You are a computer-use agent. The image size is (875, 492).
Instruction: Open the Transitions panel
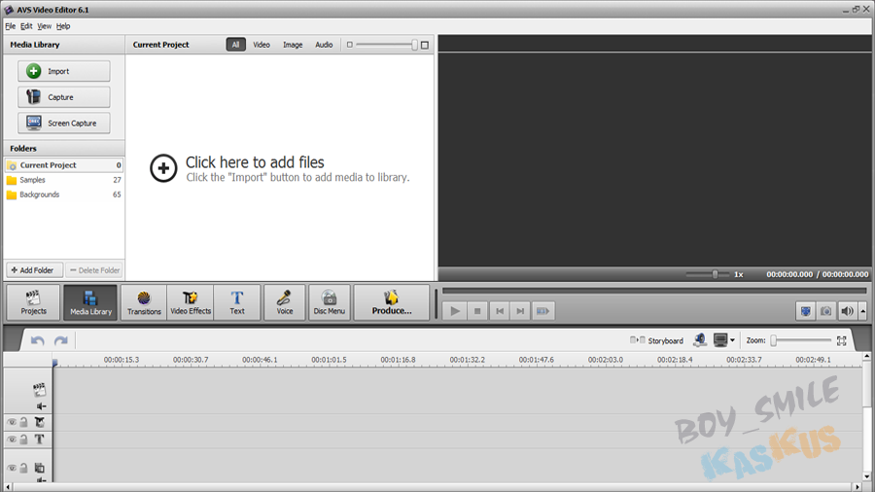(x=144, y=302)
